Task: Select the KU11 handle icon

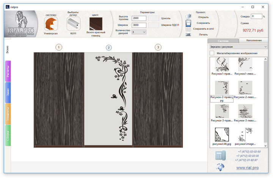Action: click(x=74, y=24)
